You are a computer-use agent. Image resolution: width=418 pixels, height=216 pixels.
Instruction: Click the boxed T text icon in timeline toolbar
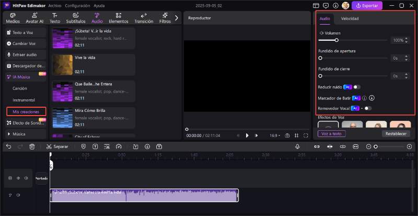tap(95, 146)
